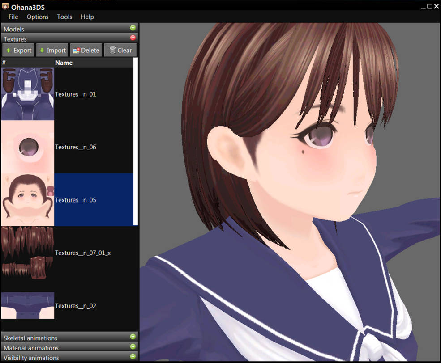Open the Tools menu

[x=64, y=17]
